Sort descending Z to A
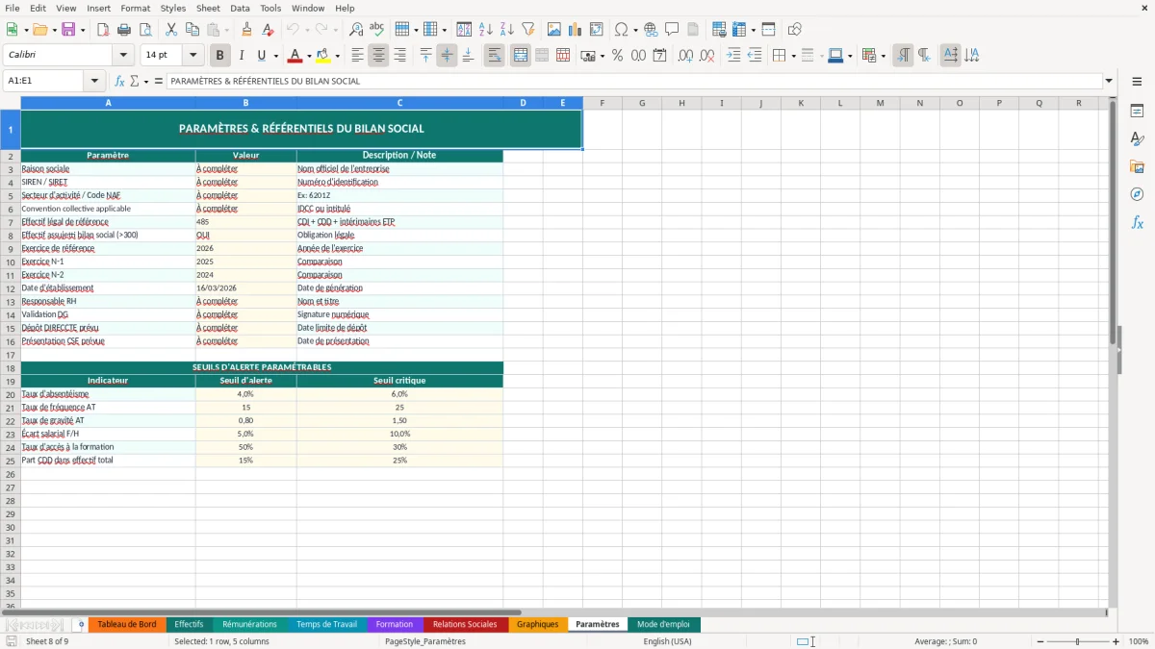This screenshot has height=649, width=1155. point(507,30)
